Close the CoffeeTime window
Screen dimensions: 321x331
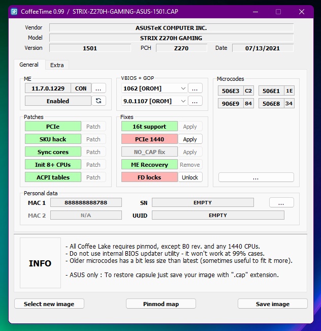point(302,12)
